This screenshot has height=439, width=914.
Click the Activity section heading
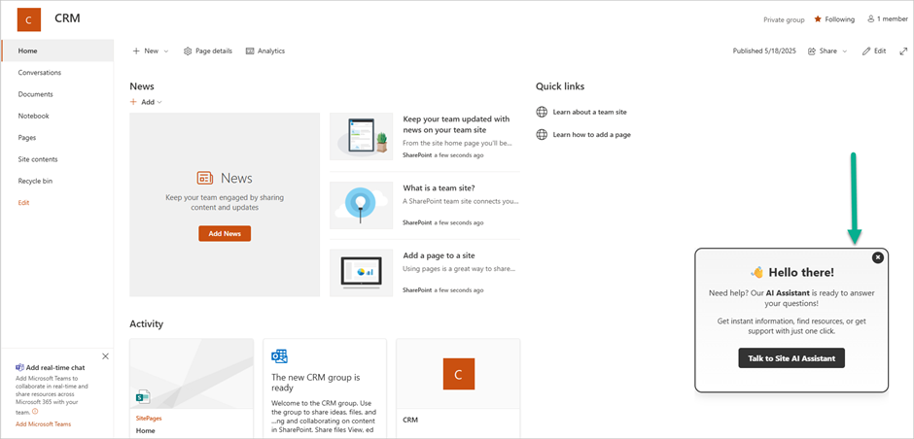146,323
